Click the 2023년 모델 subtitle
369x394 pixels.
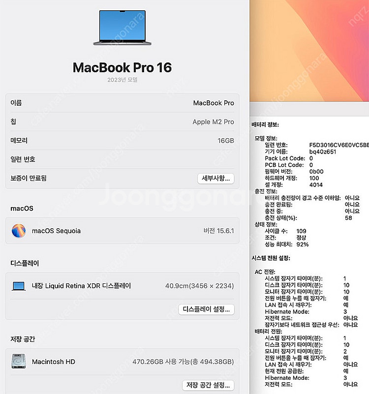123,80
